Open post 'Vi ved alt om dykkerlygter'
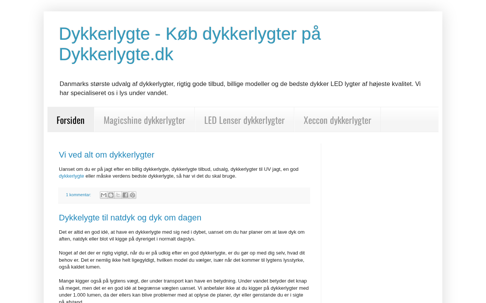This screenshot has height=303, width=486. [x=107, y=155]
